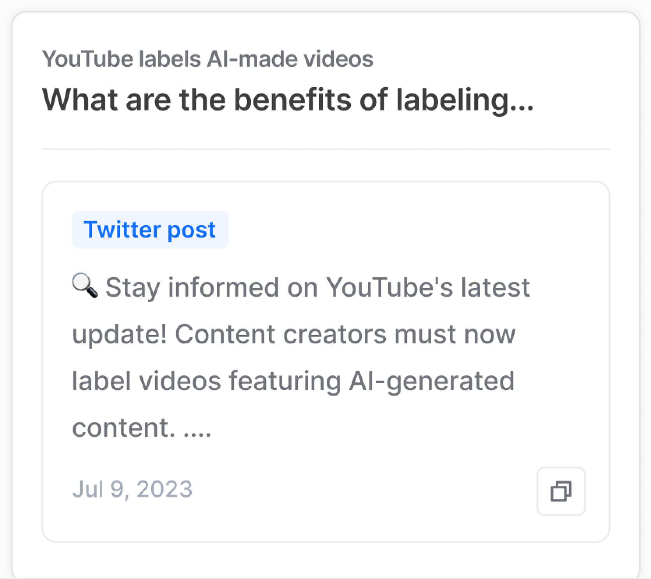
Task: Open 'What are the benefits of labeling...' heading
Action: point(288,100)
